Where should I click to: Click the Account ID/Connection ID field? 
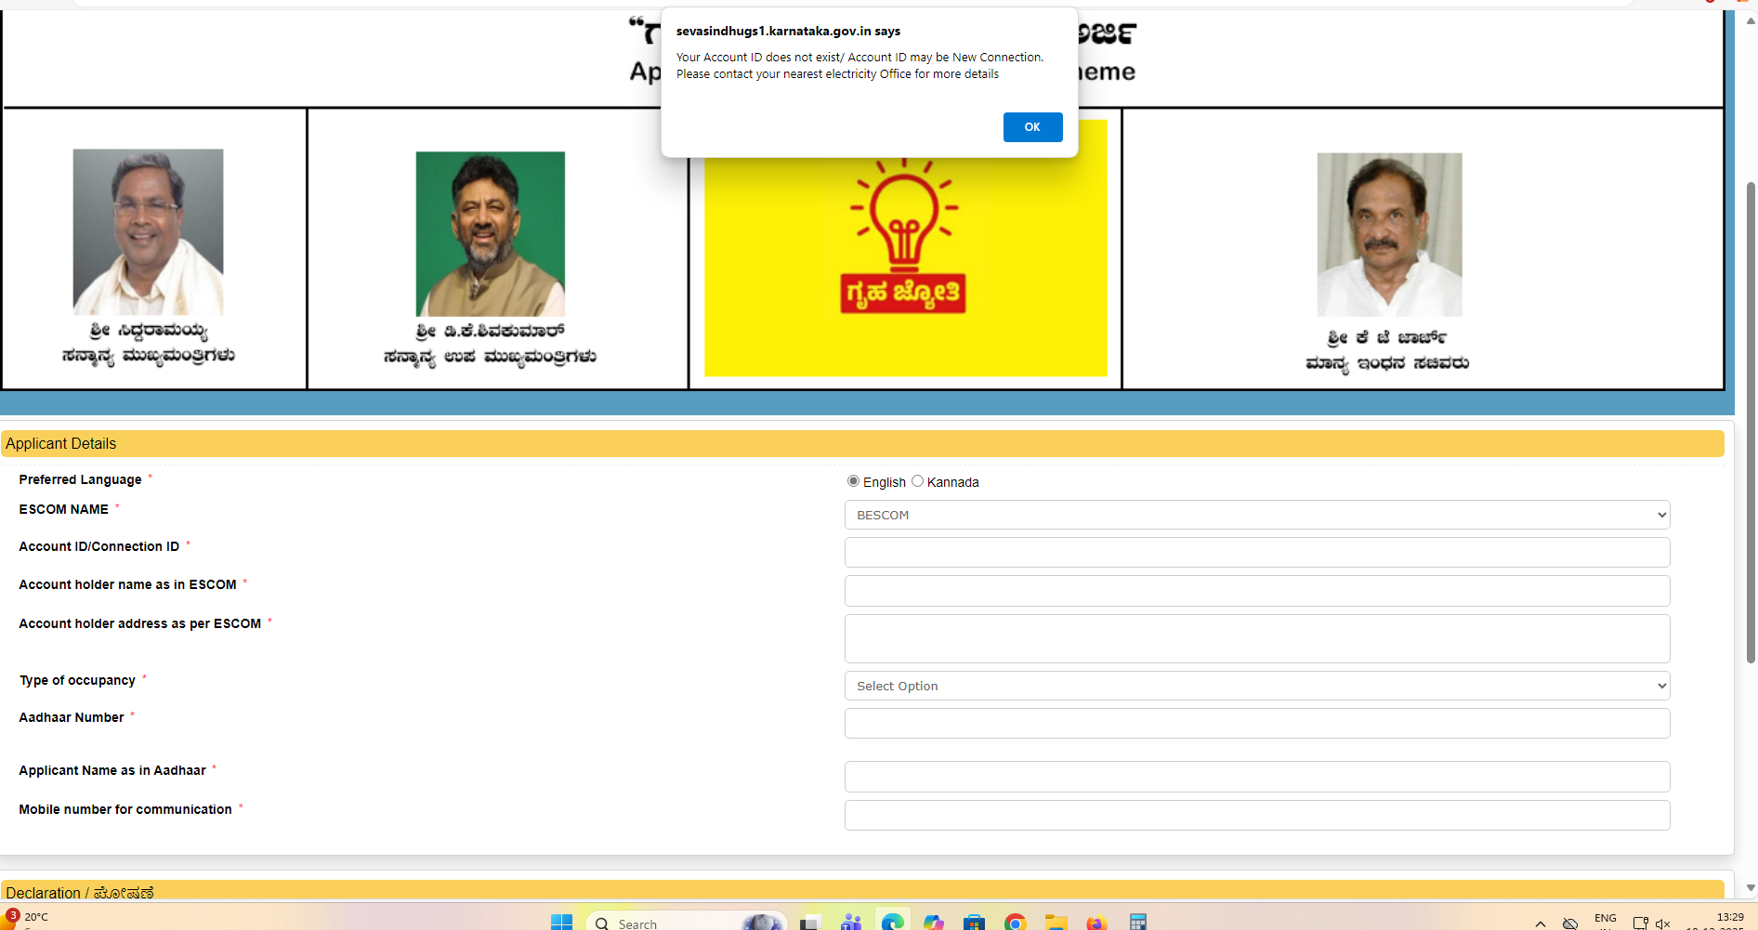tap(1256, 553)
